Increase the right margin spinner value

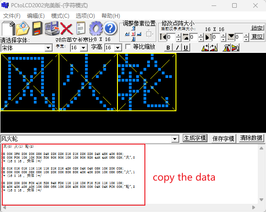pos(223,35)
